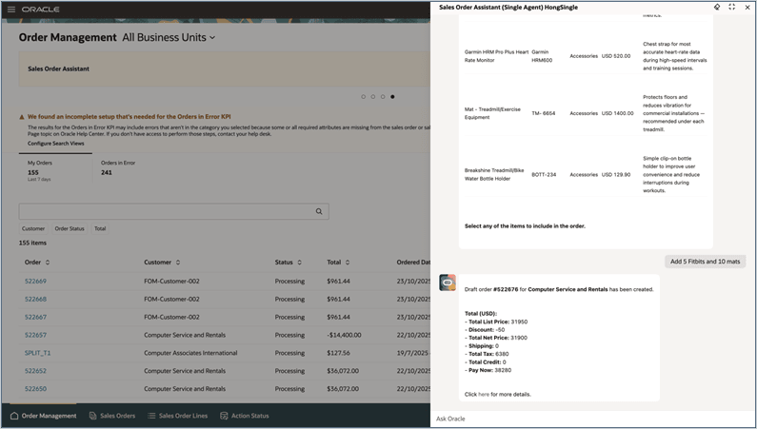Click Mat - Treadmill/Exercise Equipment item
The height and width of the screenshot is (429, 757).
pyautogui.click(x=492, y=113)
